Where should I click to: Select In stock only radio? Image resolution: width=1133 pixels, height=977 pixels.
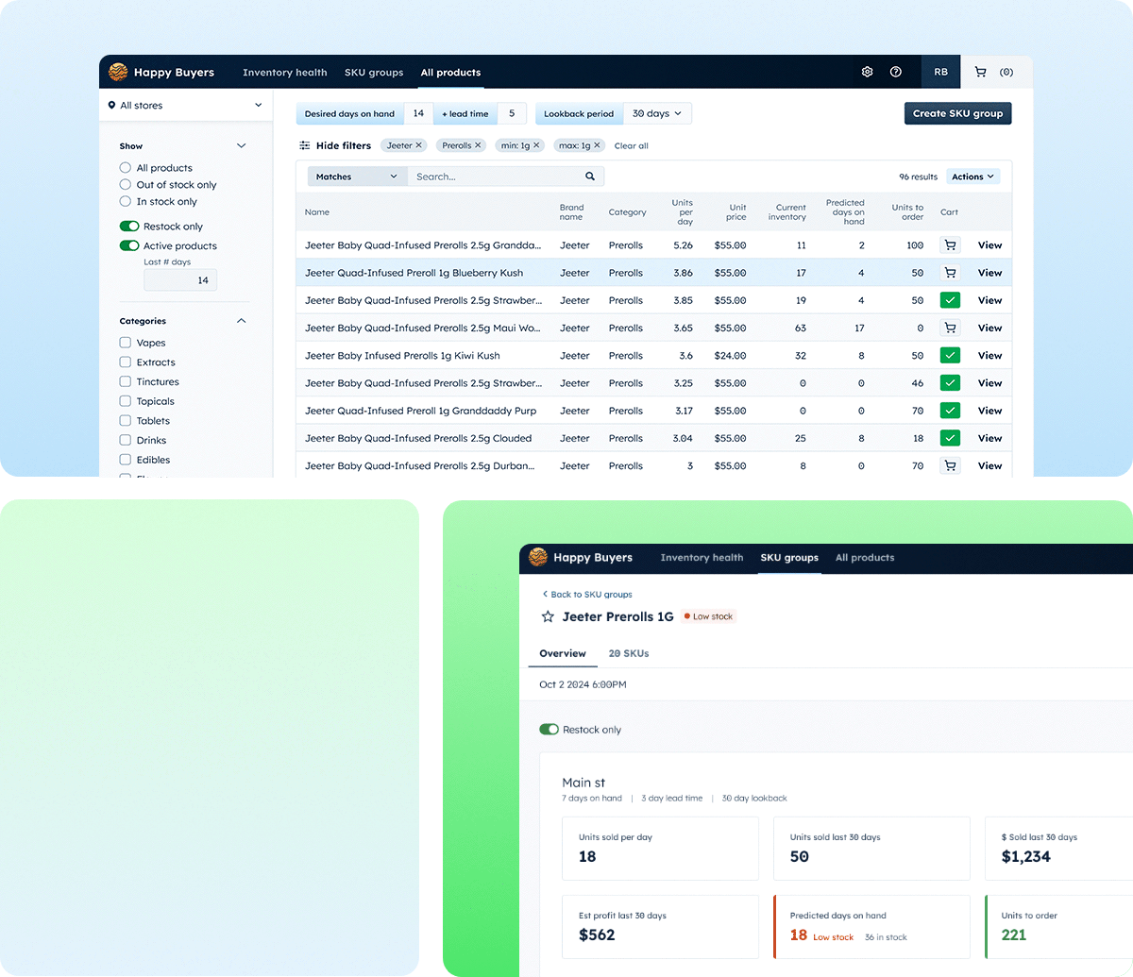126,202
